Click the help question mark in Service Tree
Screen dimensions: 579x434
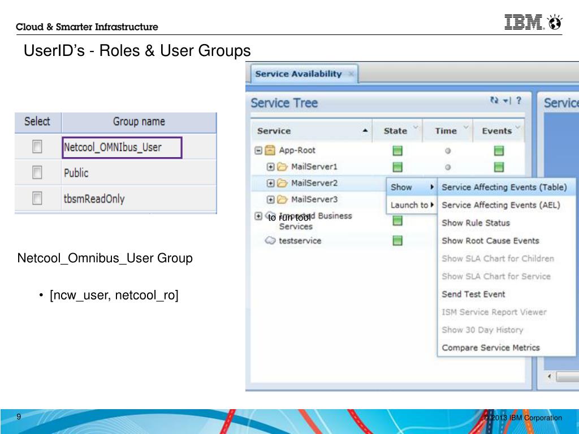click(518, 101)
